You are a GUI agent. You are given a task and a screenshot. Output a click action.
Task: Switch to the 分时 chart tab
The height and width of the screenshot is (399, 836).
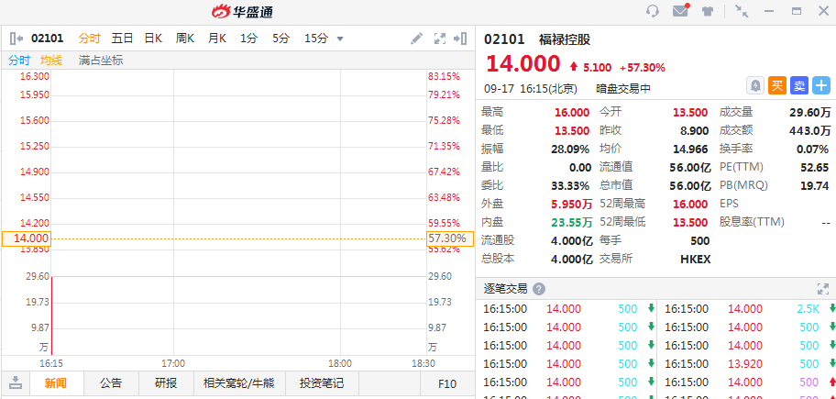point(90,39)
